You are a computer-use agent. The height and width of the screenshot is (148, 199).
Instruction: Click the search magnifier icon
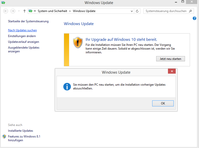coord(190,11)
